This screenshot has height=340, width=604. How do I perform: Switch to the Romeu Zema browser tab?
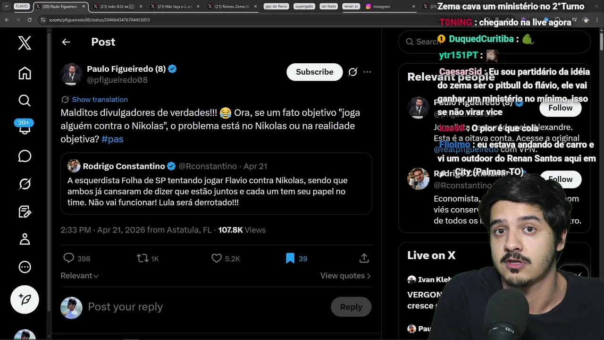coord(231,7)
